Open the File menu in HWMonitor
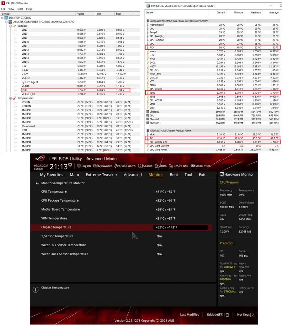 coord(3,9)
